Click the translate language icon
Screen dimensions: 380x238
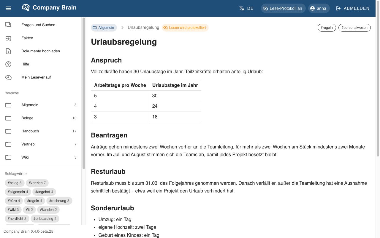pyautogui.click(x=242, y=8)
